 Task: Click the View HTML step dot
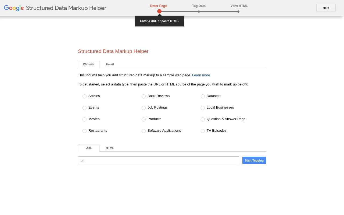click(238, 12)
